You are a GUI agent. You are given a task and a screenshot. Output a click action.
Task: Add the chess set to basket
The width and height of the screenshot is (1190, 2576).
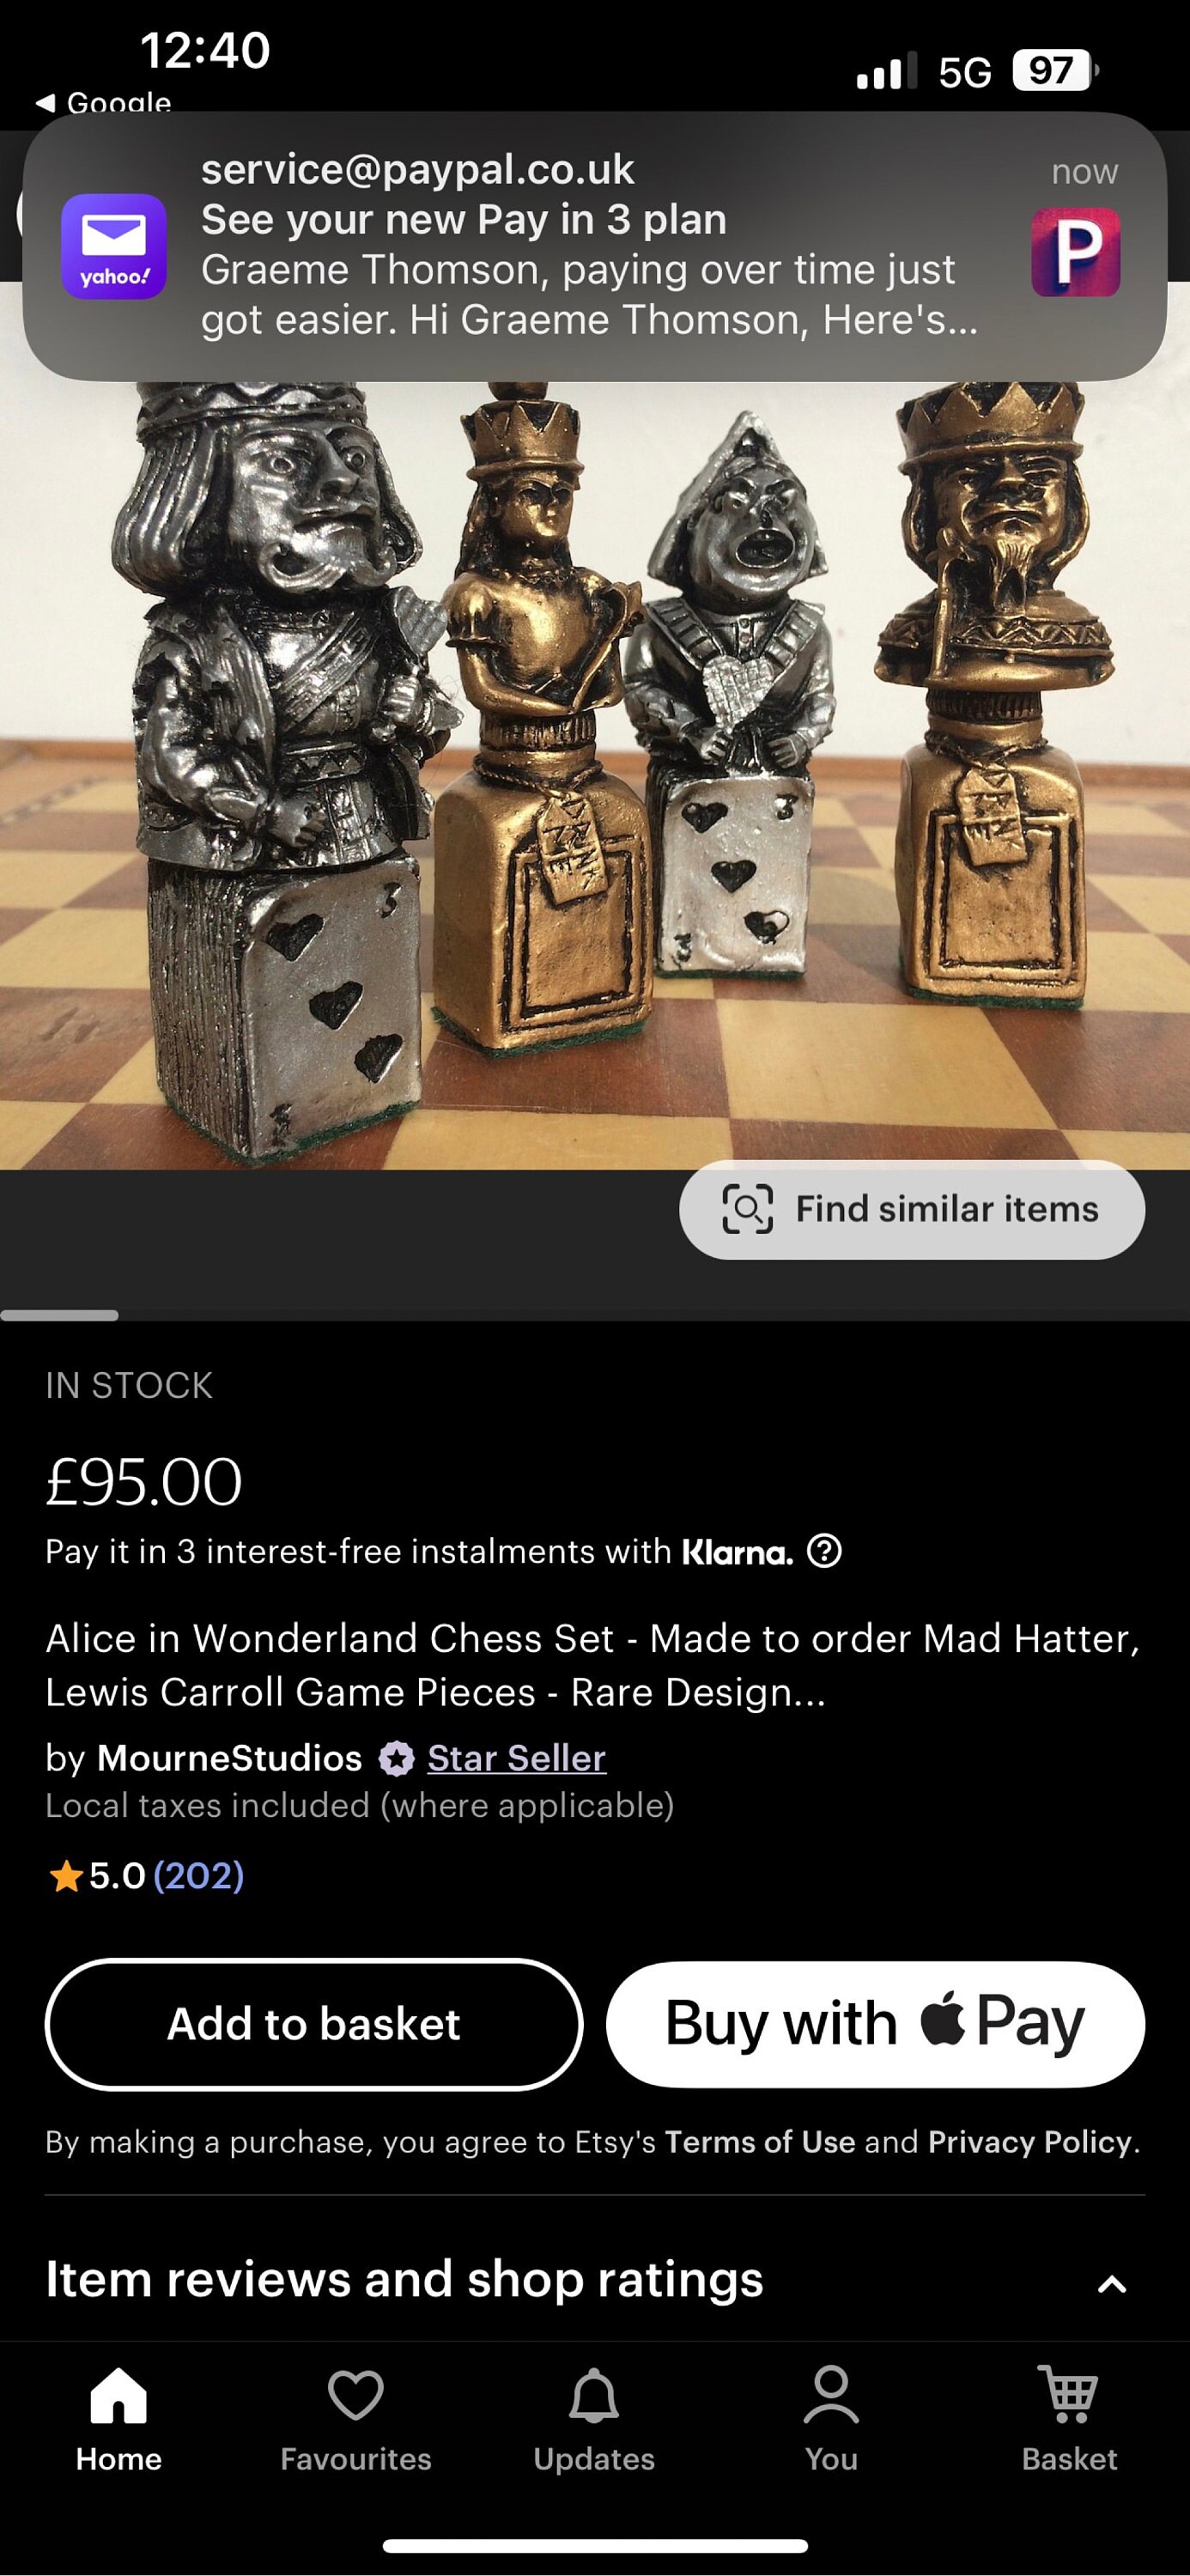tap(314, 2024)
